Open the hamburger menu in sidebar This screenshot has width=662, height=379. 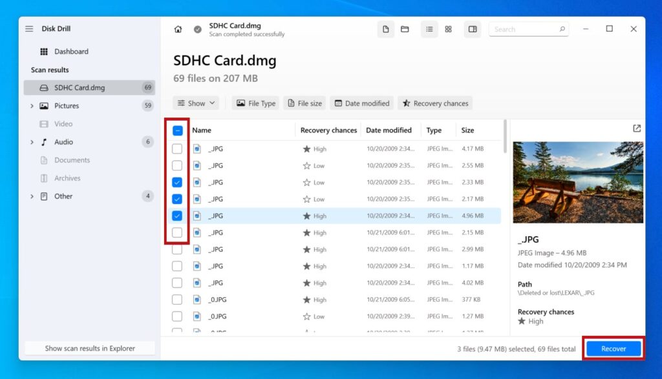pyautogui.click(x=29, y=28)
